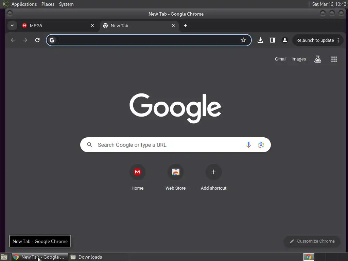The width and height of the screenshot is (348, 261).
Task: Click the Search Google or type a URL box
Action: [x=175, y=145]
